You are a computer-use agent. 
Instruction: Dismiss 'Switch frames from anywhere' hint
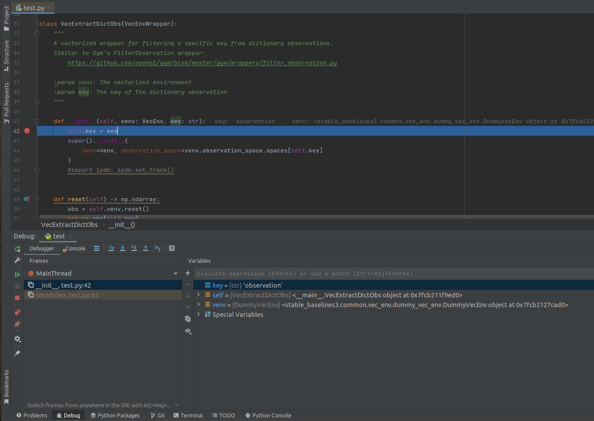coord(177,405)
